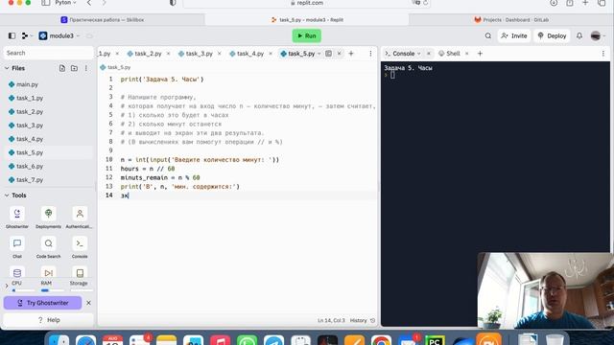This screenshot has height=345, width=614.
Task: Dismiss the Try Ghostwriter banner
Action: coord(88,303)
